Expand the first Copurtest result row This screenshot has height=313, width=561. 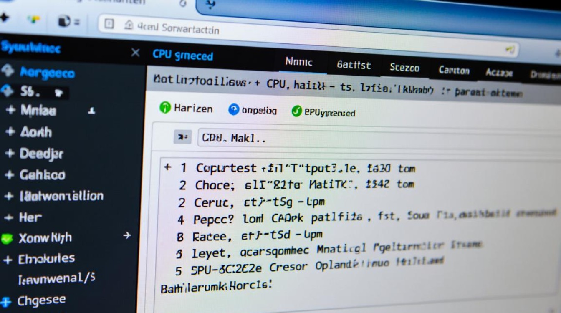click(168, 167)
